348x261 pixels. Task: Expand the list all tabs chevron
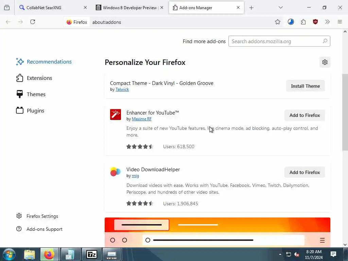[x=281, y=7]
